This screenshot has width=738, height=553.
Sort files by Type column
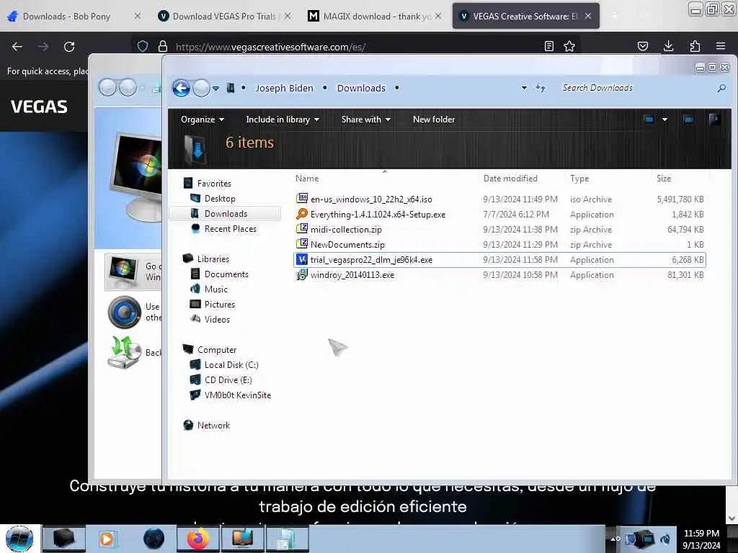click(x=579, y=179)
